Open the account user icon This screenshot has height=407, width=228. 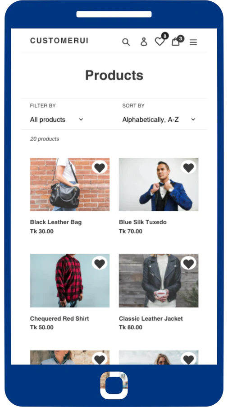[144, 42]
